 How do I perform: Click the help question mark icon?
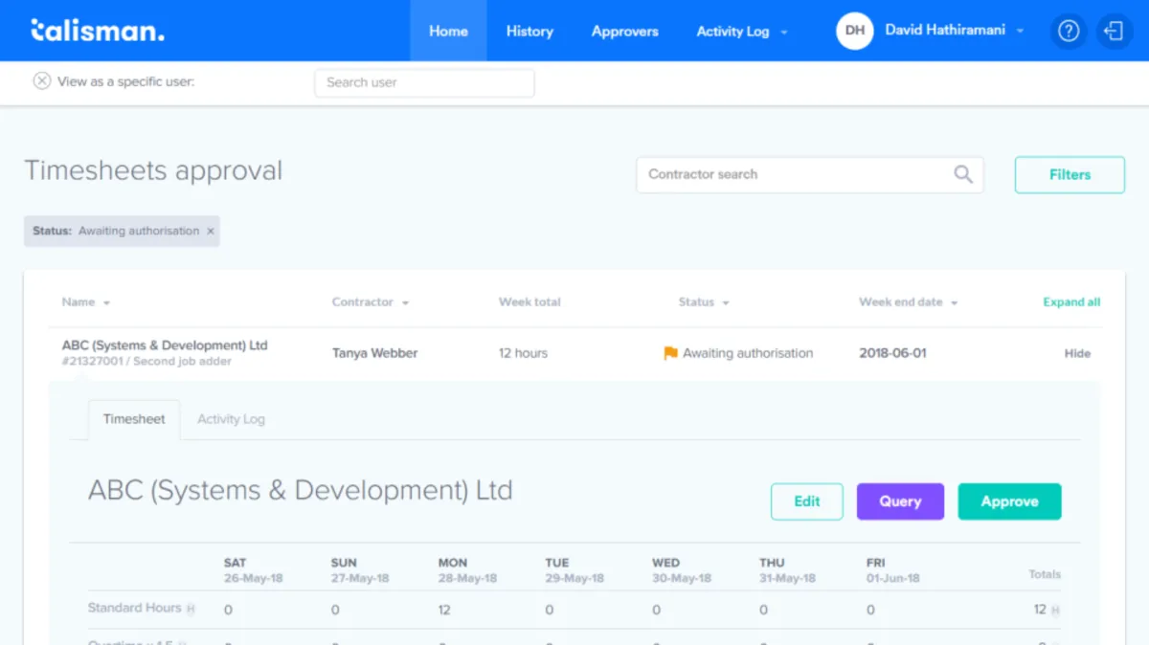coord(1069,31)
